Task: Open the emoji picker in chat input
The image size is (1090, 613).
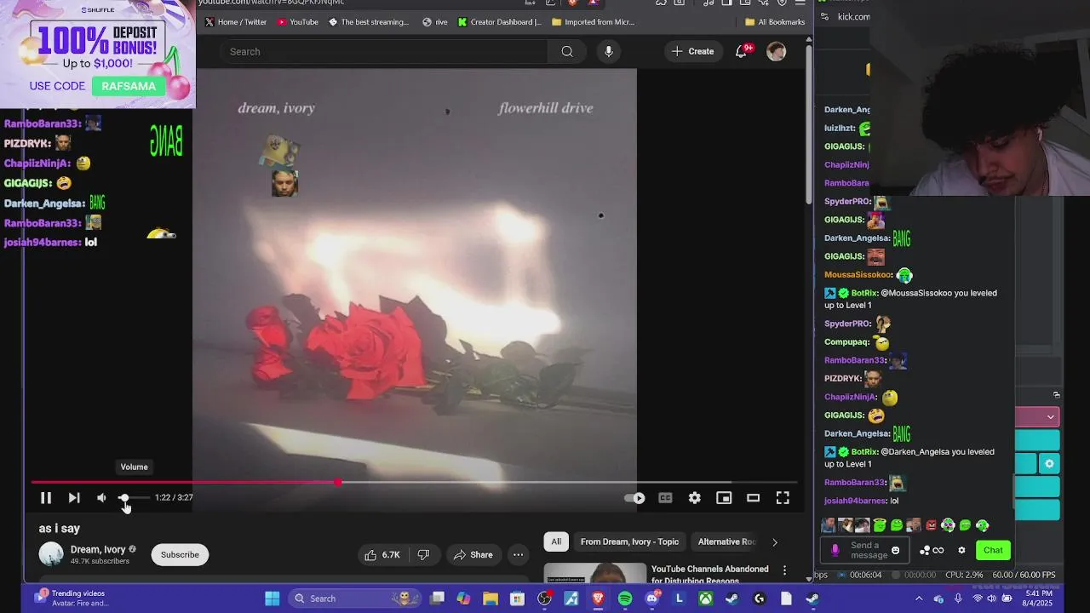Action: pos(895,551)
